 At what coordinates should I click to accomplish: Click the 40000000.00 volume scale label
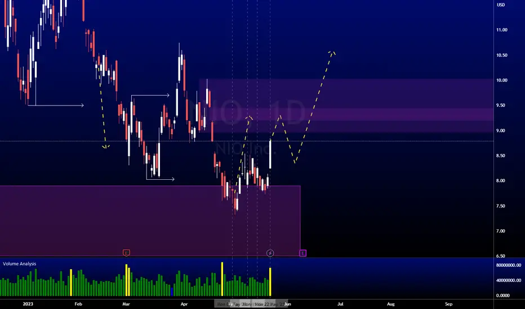(x=509, y=280)
